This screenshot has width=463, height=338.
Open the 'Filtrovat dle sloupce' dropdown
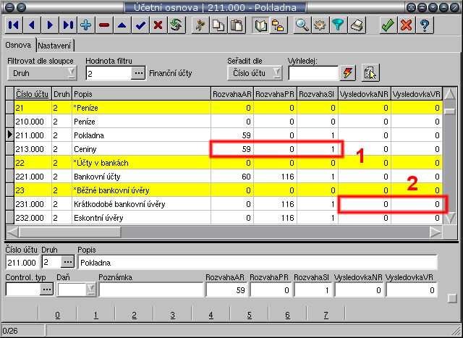71,72
